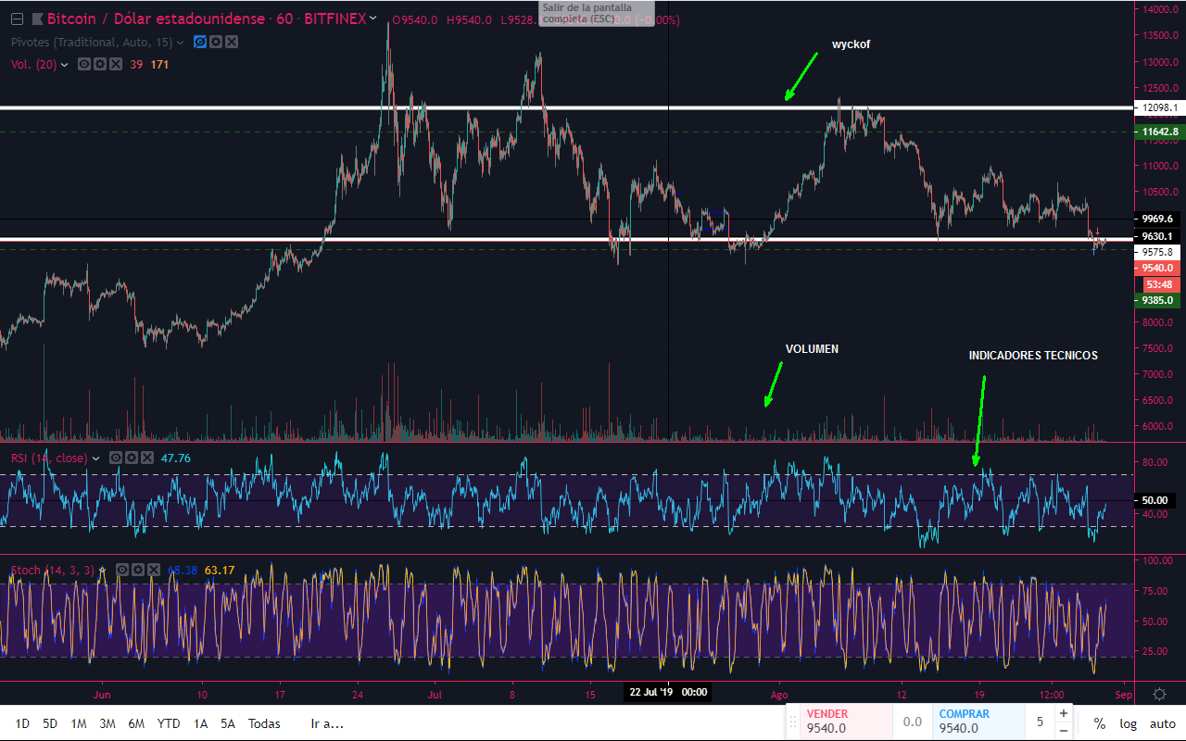Click the RSI value 47.76
The image size is (1186, 741).
point(176,458)
